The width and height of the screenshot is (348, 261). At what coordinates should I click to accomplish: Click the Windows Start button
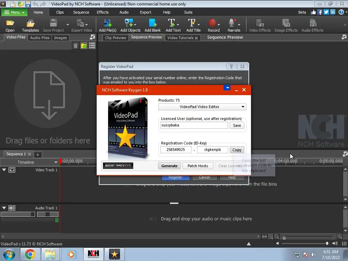click(9, 254)
